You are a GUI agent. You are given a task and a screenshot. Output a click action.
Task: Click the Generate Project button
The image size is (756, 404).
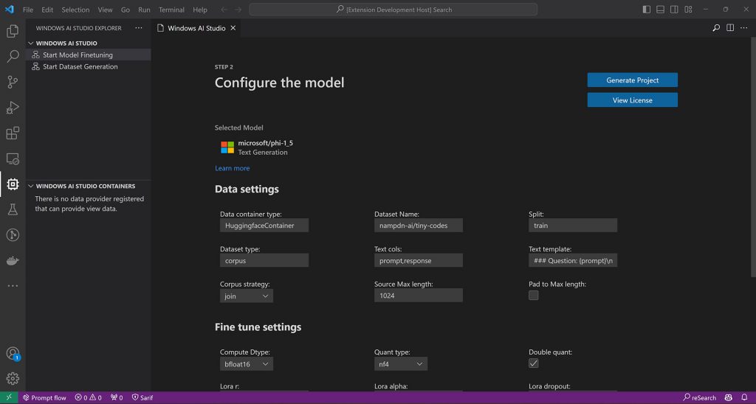pyautogui.click(x=632, y=80)
